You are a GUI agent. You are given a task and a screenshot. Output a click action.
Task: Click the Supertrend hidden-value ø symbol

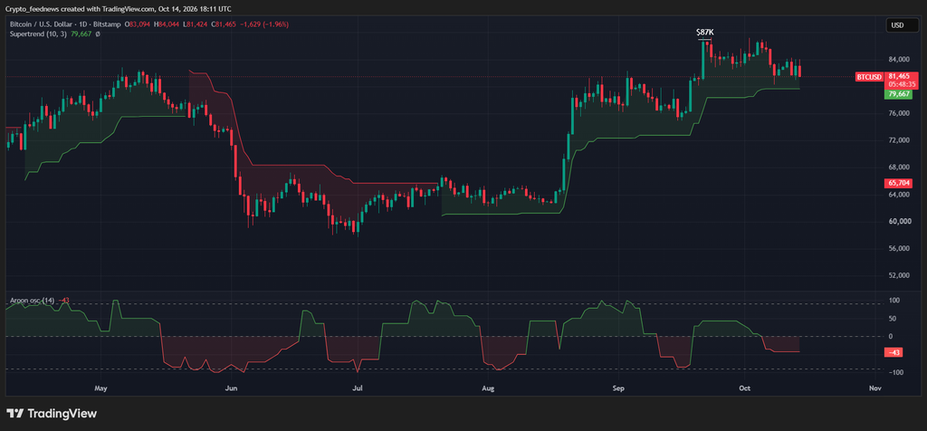click(x=98, y=34)
